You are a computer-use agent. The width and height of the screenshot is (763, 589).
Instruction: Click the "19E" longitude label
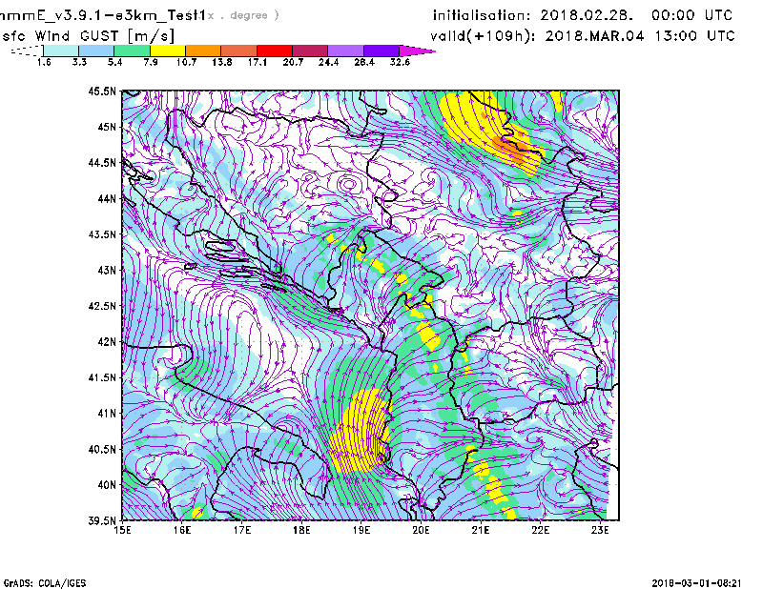[x=361, y=530]
